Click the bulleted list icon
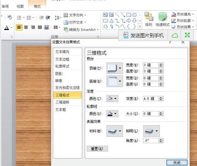The image size is (197, 166). pos(19,18)
